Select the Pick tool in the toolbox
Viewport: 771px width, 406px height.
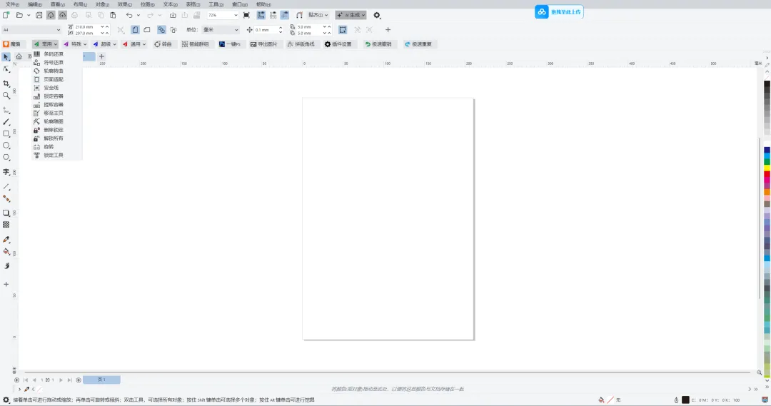coord(6,57)
